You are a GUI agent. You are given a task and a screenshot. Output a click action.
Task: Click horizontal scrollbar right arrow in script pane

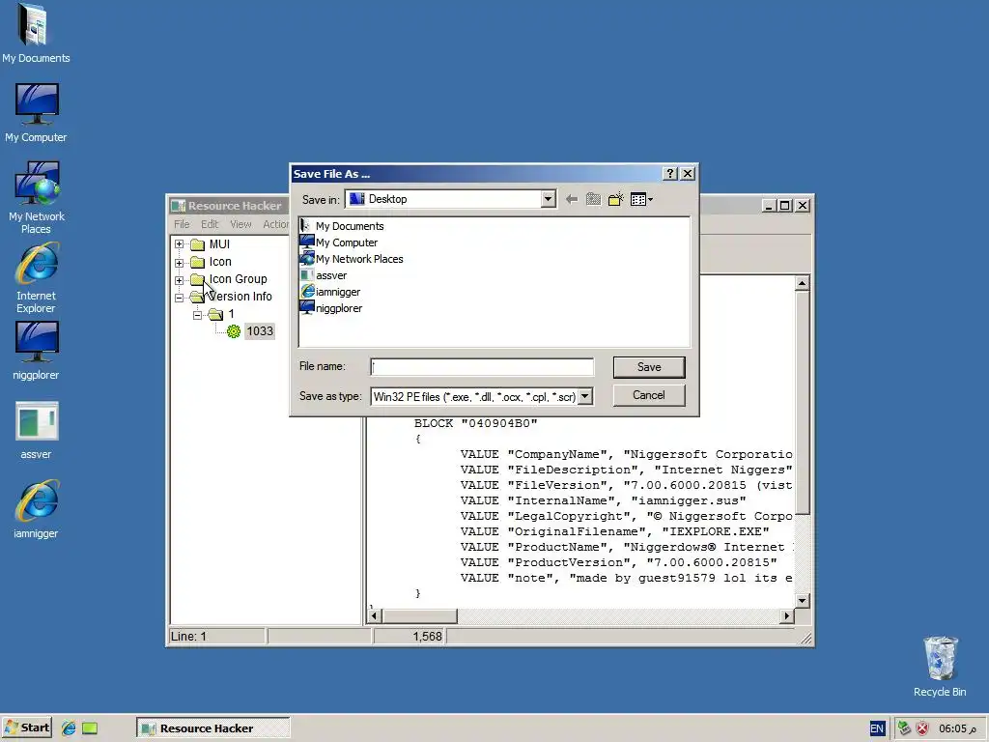pyautogui.click(x=786, y=615)
